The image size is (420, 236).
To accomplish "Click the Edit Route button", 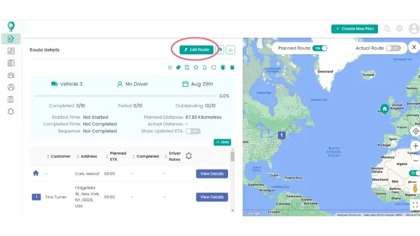I will coord(197,50).
